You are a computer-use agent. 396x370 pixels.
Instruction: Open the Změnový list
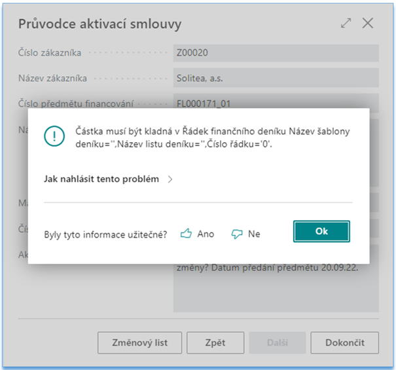139,342
